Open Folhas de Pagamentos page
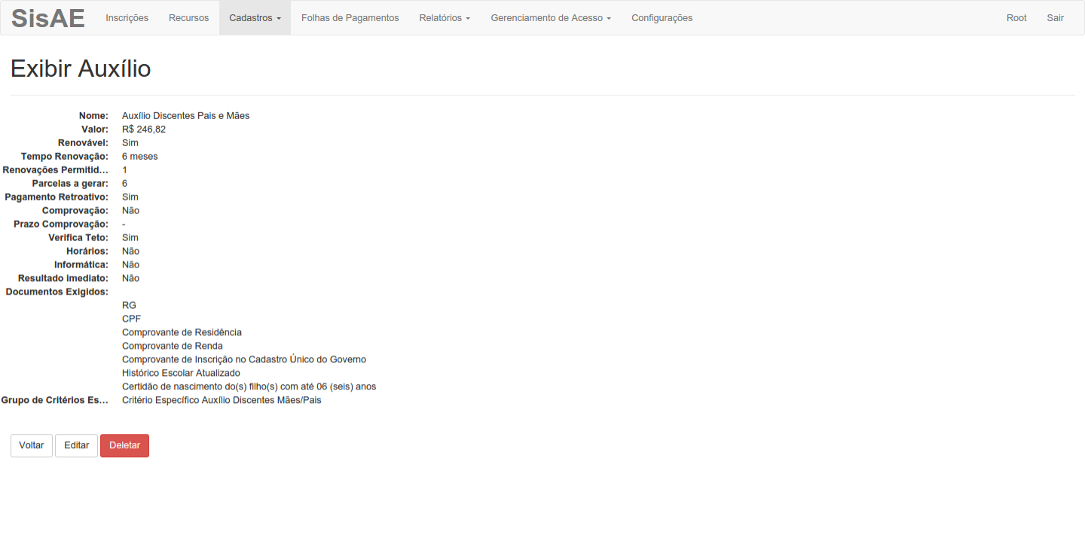The image size is (1085, 559). pyautogui.click(x=350, y=18)
